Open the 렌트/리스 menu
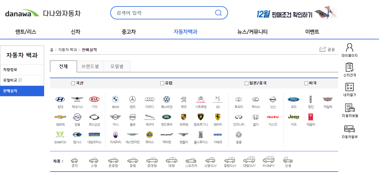 tap(26, 32)
